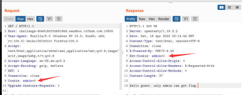The width and height of the screenshot is (242, 95).
Task: Click the Request panel vertical scrollbar
Action: pyautogui.click(x=120, y=56)
